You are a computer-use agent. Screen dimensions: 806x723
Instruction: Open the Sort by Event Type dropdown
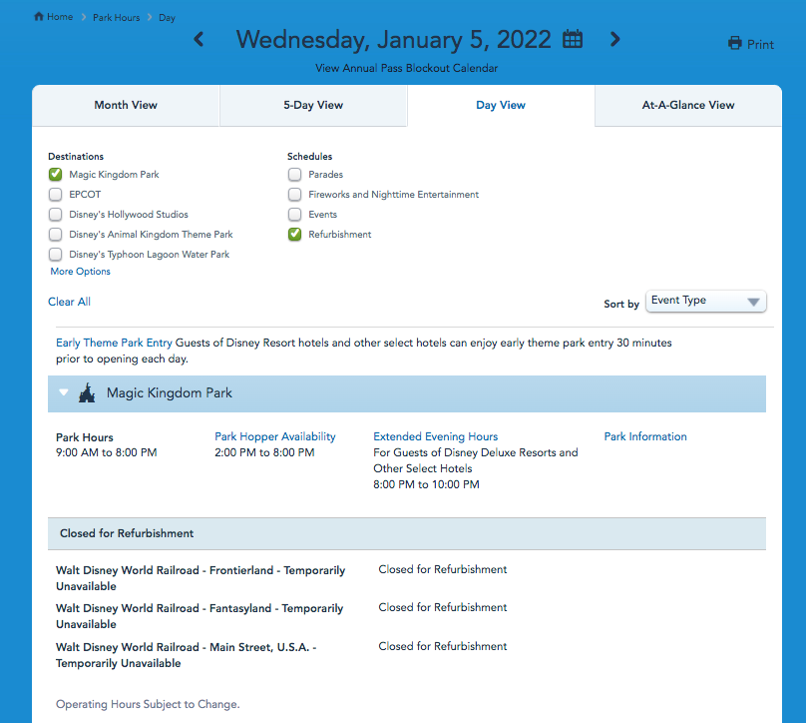(x=706, y=301)
